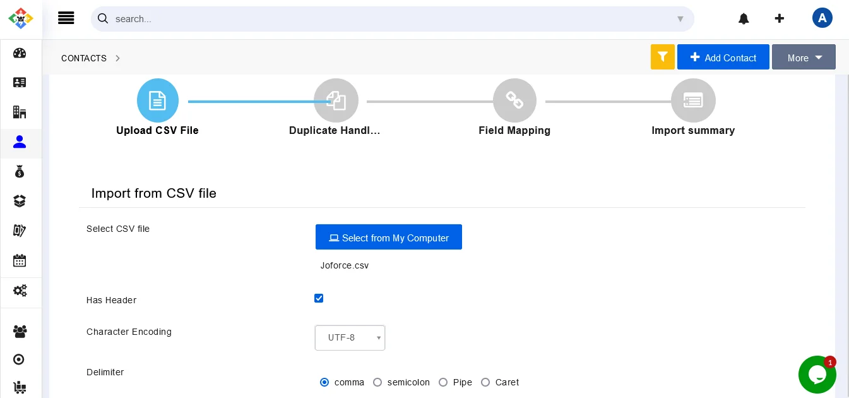The image size is (849, 398).
Task: Uncheck the Has Header checkbox
Action: tap(319, 298)
